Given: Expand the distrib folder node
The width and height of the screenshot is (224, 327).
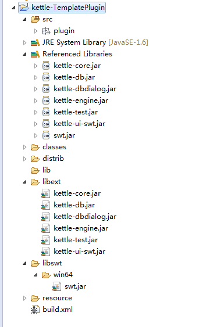Looking at the screenshot, I should (24, 159).
